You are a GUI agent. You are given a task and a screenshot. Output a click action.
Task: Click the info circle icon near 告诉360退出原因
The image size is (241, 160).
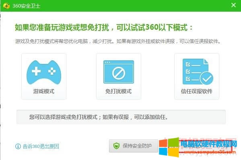click(18, 146)
